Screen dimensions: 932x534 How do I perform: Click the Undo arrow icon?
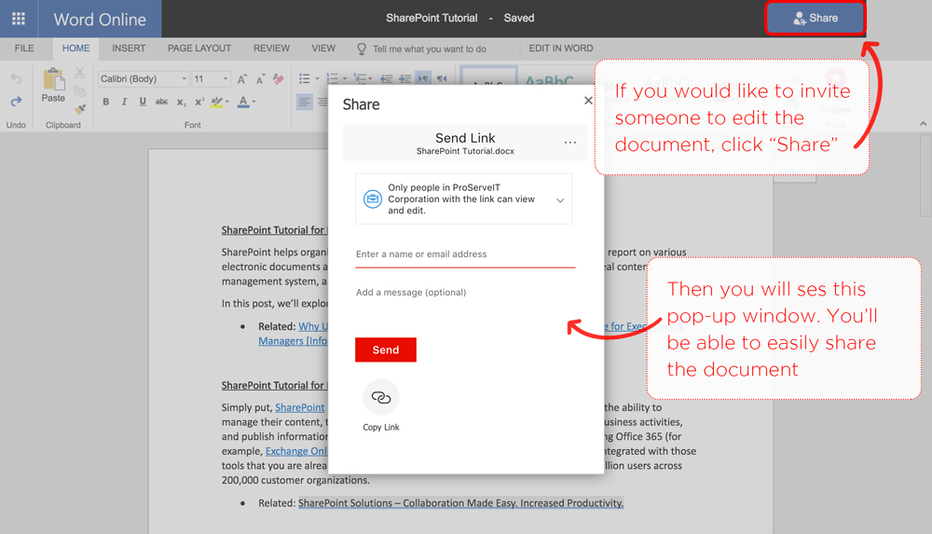16,80
